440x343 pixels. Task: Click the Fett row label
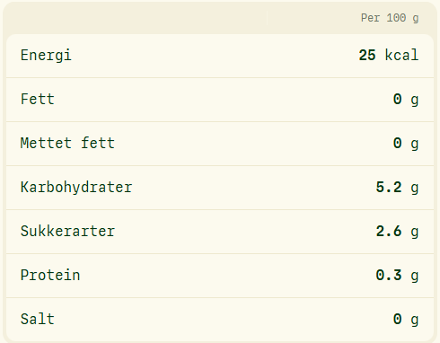(38, 99)
